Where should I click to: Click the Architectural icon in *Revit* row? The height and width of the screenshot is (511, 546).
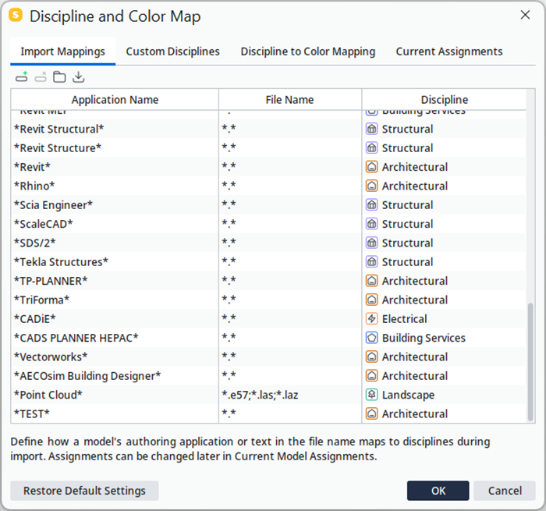[x=371, y=167]
